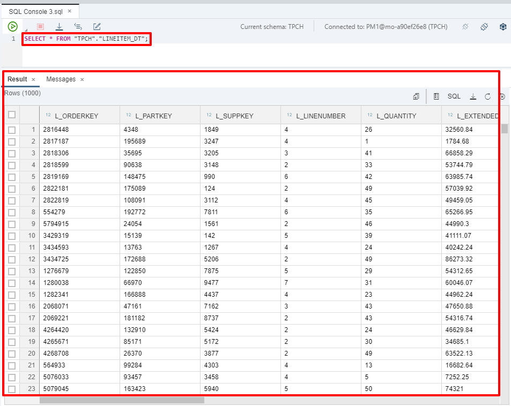The image size is (511, 406).
Task: Check the checkbox for row 1
Action: coord(12,130)
